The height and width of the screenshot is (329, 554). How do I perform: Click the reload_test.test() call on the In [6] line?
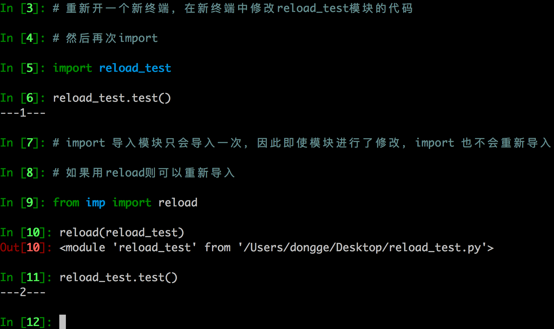112,98
